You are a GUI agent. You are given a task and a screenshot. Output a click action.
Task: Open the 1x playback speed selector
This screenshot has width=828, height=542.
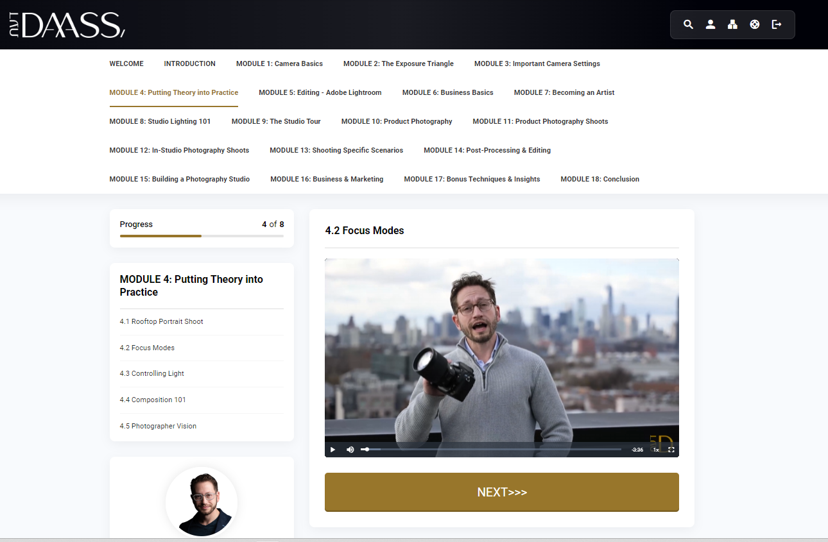(x=656, y=450)
